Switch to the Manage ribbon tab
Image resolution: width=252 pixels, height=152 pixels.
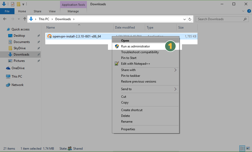(x=73, y=11)
